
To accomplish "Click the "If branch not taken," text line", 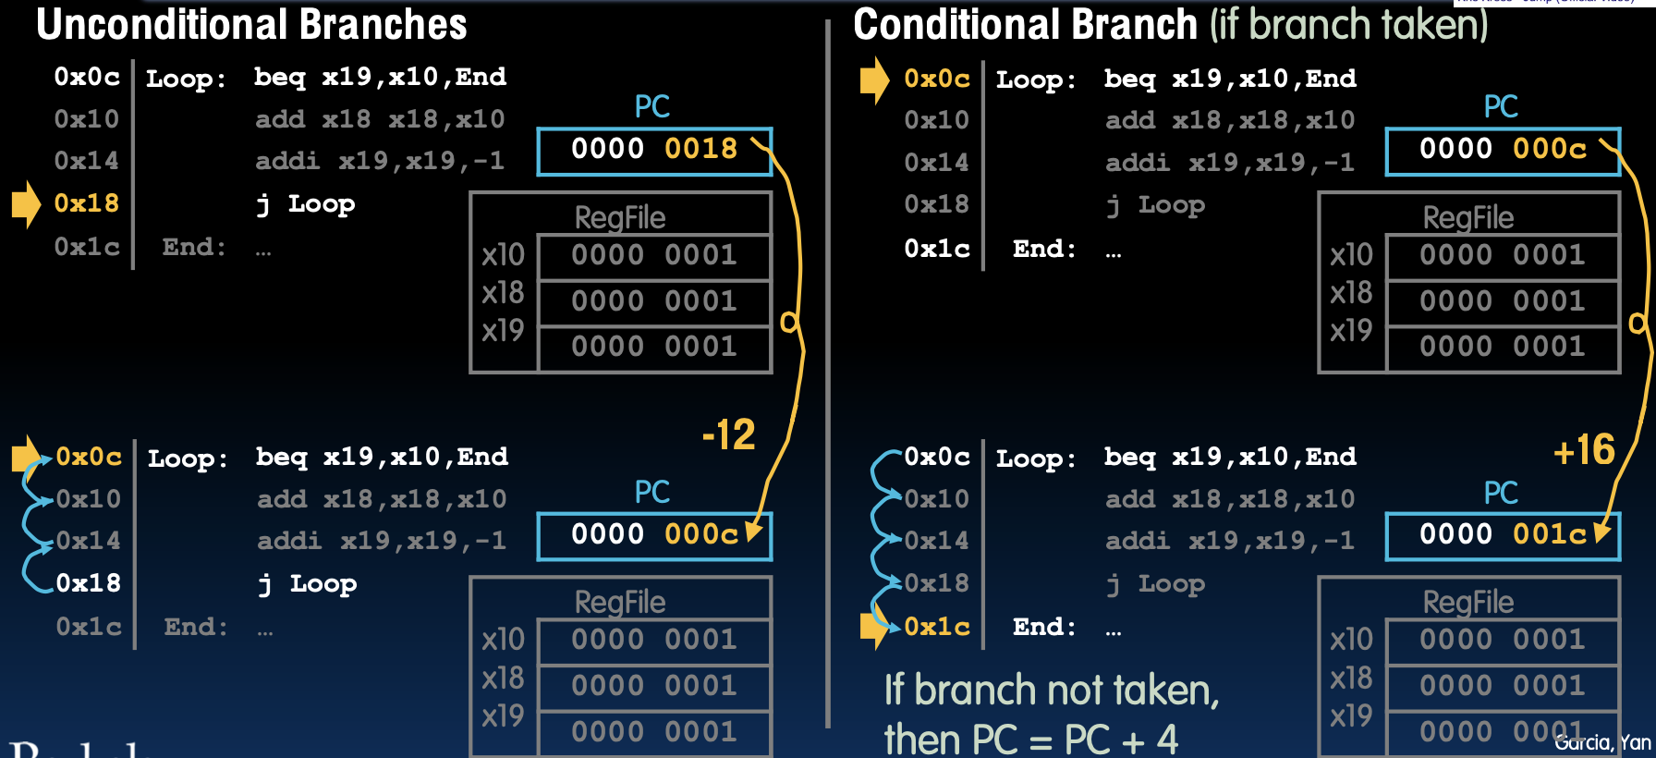I will pyautogui.click(x=1052, y=691).
